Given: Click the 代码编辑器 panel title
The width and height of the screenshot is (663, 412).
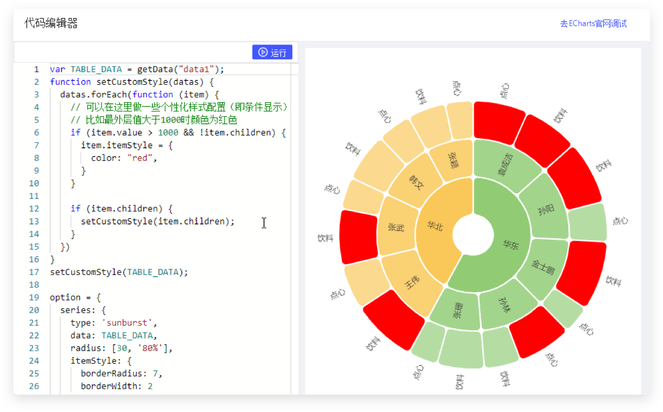Looking at the screenshot, I should 51,23.
